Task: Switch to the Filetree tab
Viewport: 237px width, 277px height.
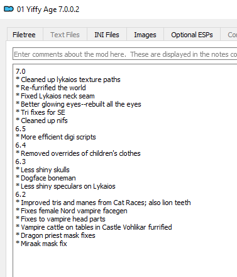Action: 25,35
